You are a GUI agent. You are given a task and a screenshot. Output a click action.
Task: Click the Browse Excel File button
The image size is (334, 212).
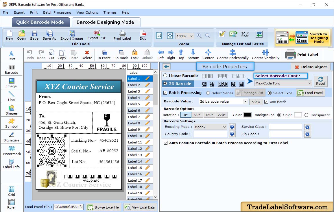click(104, 207)
